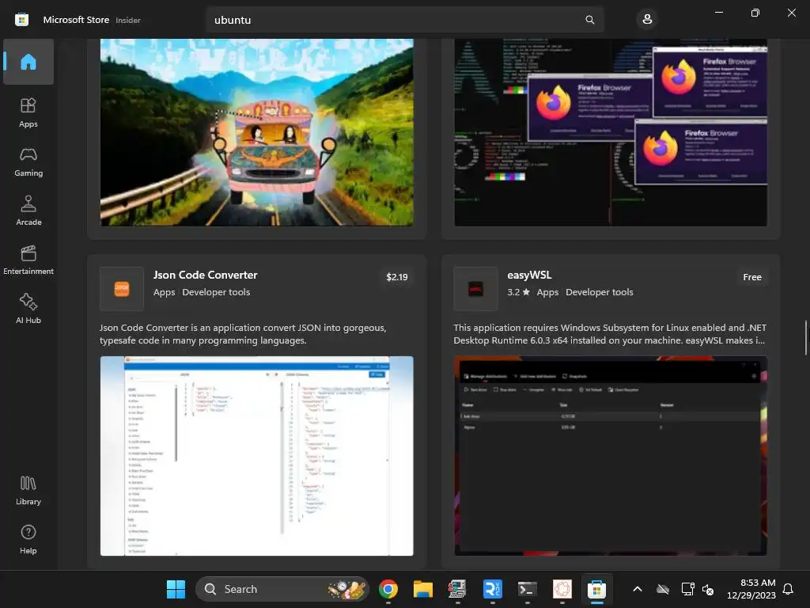The width and height of the screenshot is (810, 608).
Task: Open the Json Code Converter app icon
Action: click(x=122, y=288)
